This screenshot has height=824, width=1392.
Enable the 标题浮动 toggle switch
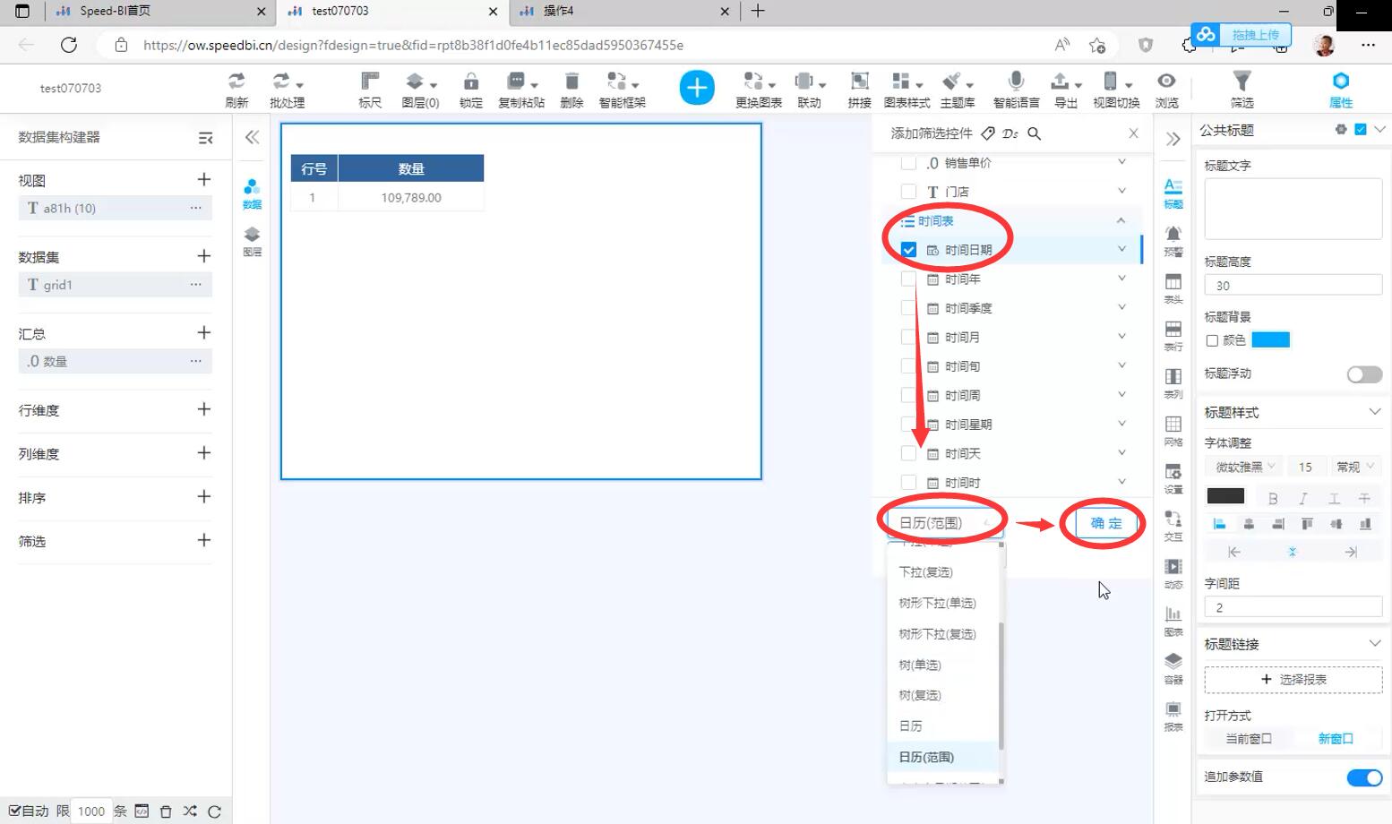click(x=1364, y=374)
